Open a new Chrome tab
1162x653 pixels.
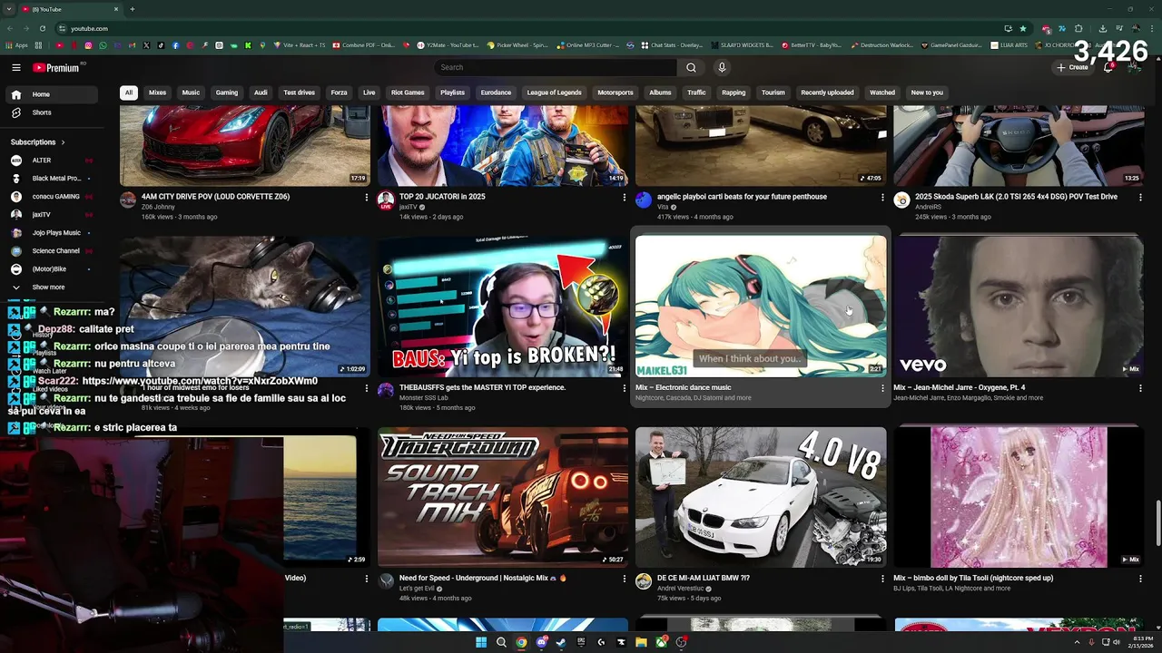click(x=133, y=9)
